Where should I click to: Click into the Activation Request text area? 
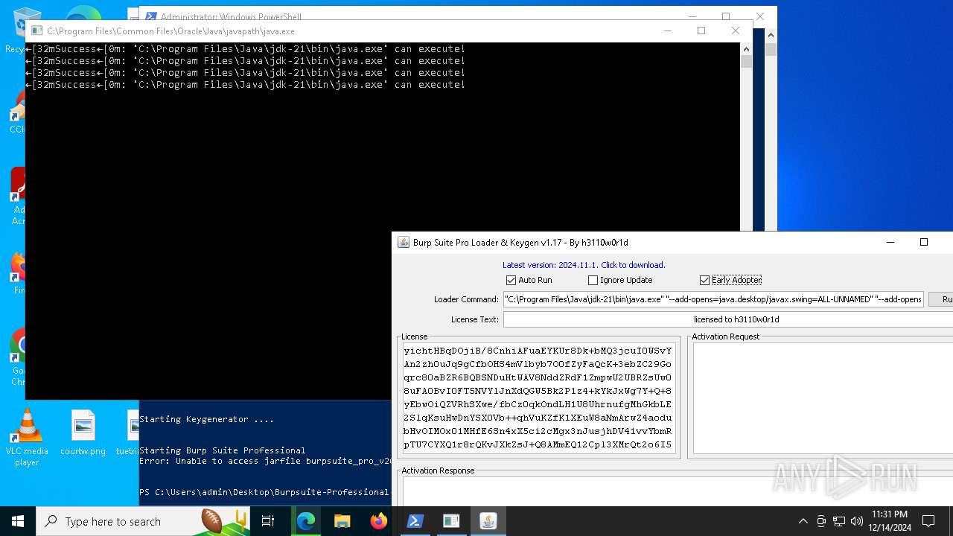823,398
